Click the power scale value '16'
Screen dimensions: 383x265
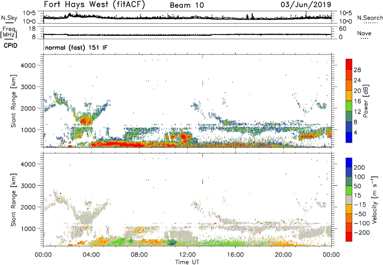click(x=357, y=101)
